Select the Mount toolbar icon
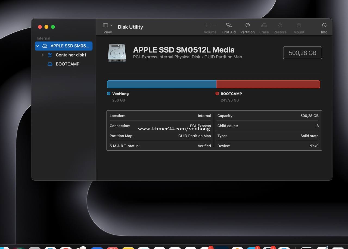The image size is (348, 249). click(299, 25)
